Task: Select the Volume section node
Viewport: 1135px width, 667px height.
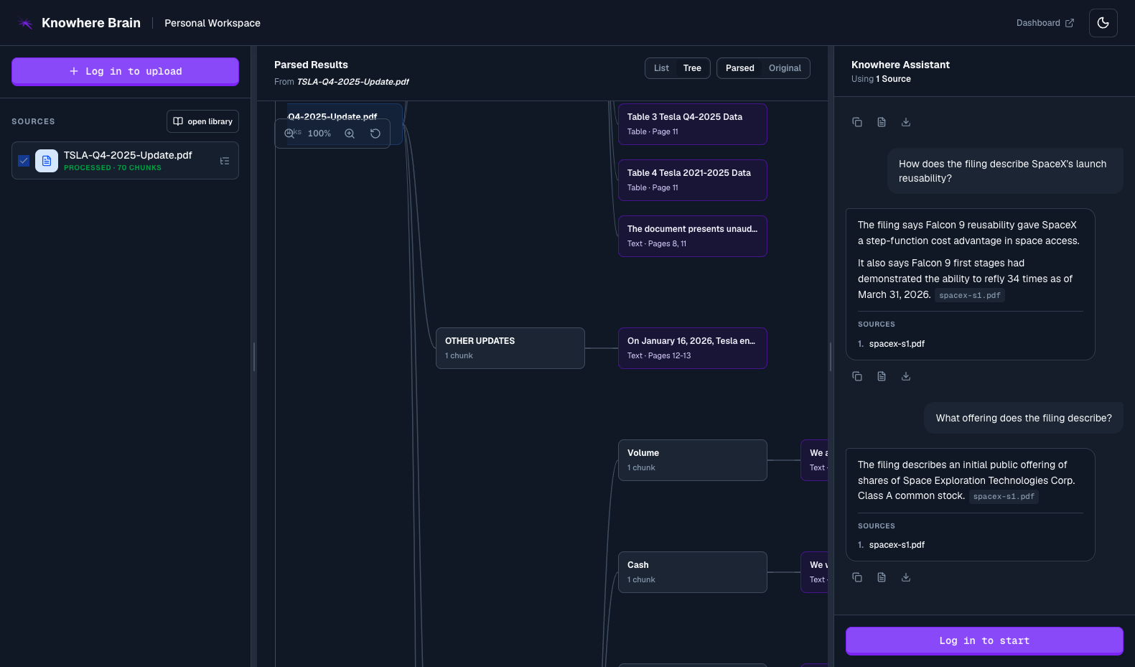Action: (x=693, y=460)
